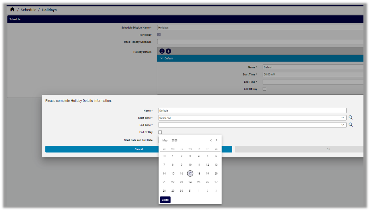Pick May 25 on the calendar
This screenshot has width=370, height=211.
pyautogui.click(x=199, y=182)
